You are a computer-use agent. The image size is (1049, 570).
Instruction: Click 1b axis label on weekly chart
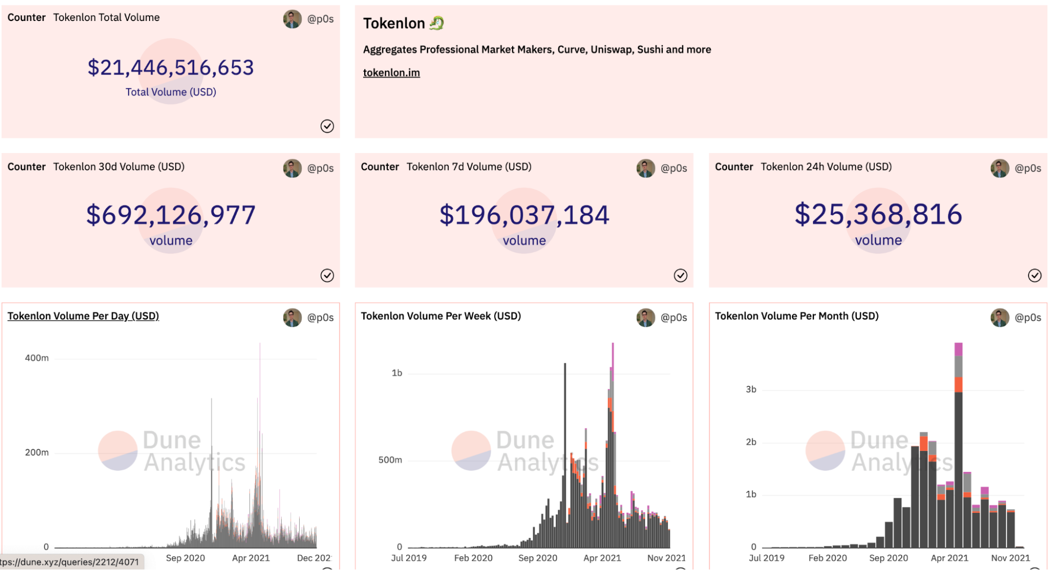point(397,373)
